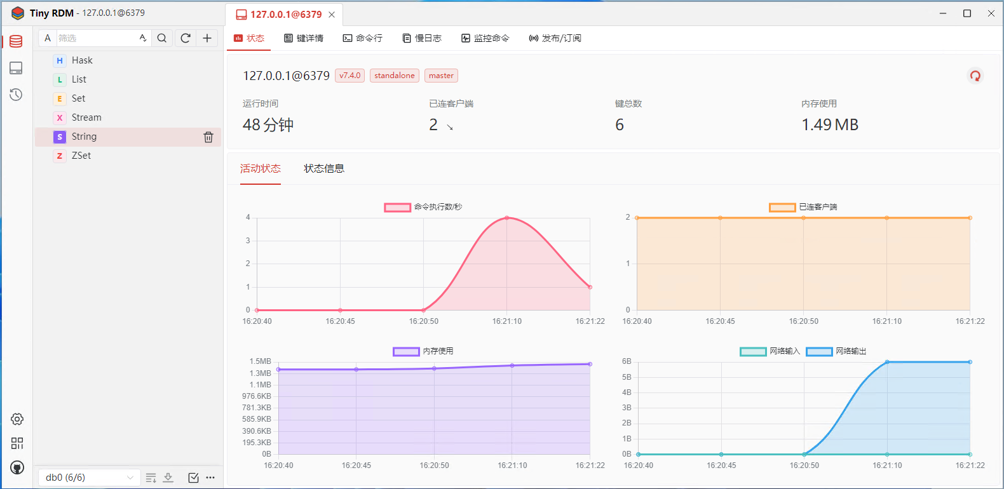Viewport: 1004px width, 489px height.
Task: Delete the String key with trash icon
Action: tap(208, 137)
